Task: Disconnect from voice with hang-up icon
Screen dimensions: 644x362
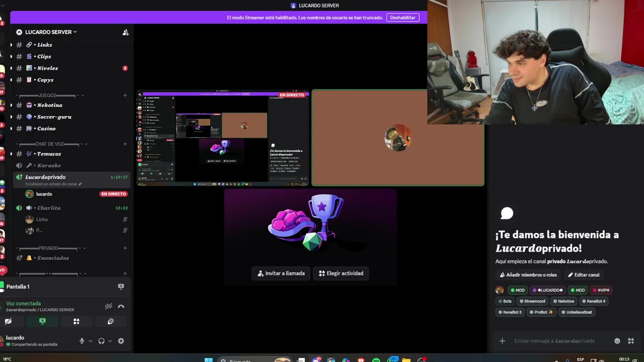Action: [121, 306]
